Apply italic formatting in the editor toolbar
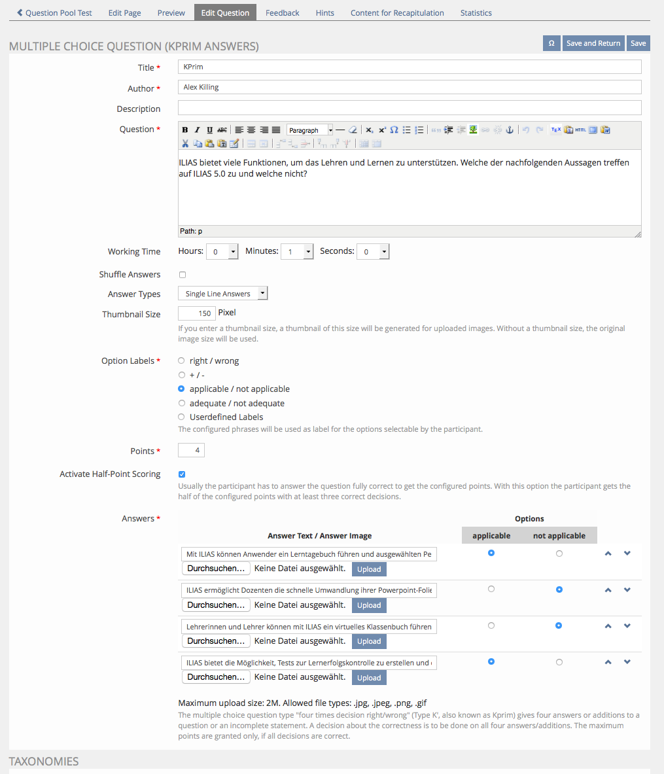Viewport: 664px width, 774px height. (x=197, y=130)
